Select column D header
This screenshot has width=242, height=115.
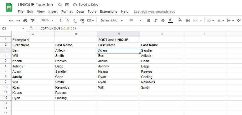click(162, 34)
